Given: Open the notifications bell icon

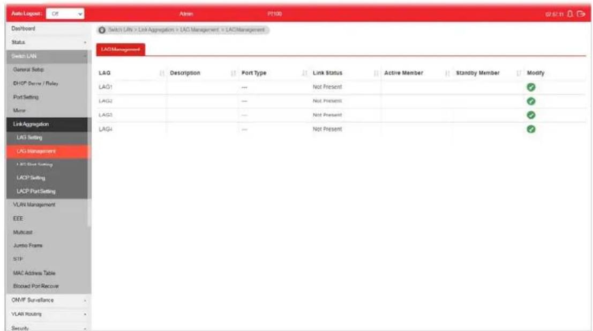Looking at the screenshot, I should (570, 14).
